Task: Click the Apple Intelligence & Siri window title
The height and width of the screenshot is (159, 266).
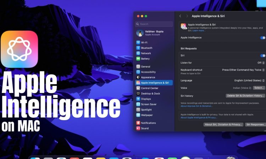Action: (208, 16)
